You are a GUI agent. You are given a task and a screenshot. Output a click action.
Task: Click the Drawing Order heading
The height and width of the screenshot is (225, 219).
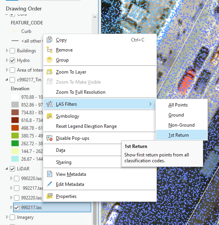(24, 9)
